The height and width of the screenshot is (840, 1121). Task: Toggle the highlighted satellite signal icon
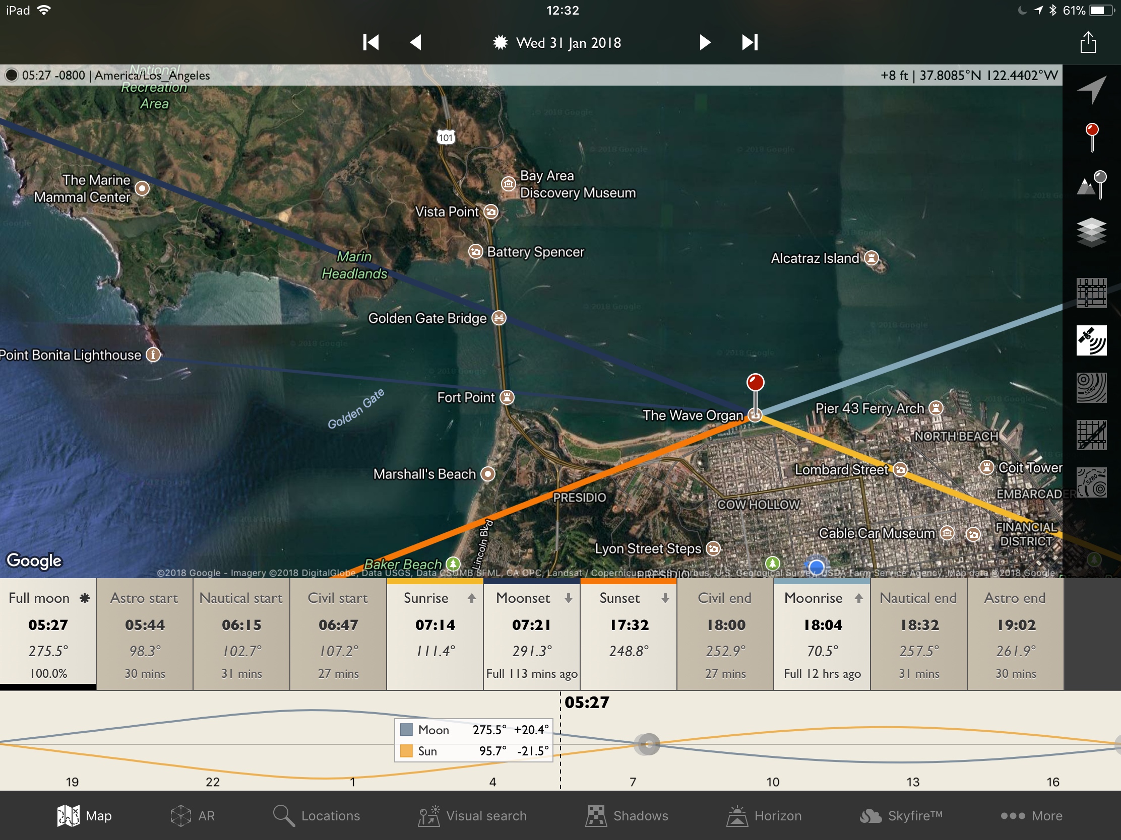(1092, 340)
